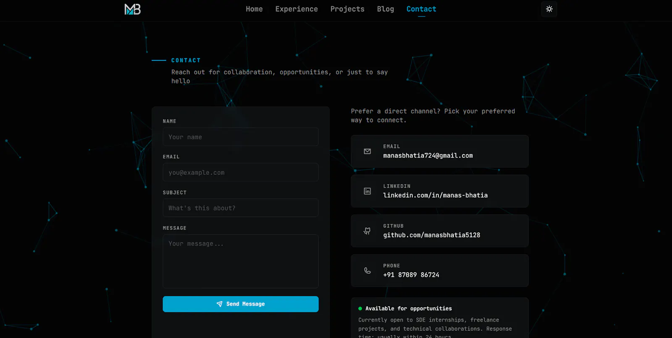Screen dimensions: 672x338
Task: Click Prefer a direct channel text
Action: (433, 116)
